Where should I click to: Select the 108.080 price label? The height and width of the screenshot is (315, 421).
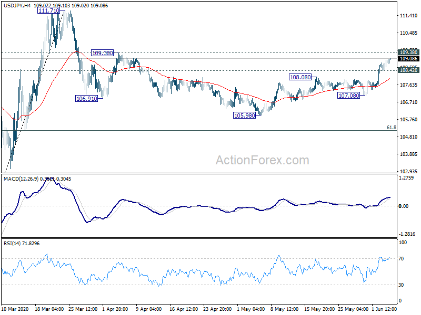click(x=300, y=77)
